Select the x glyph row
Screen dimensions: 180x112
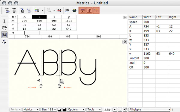tap(154, 49)
